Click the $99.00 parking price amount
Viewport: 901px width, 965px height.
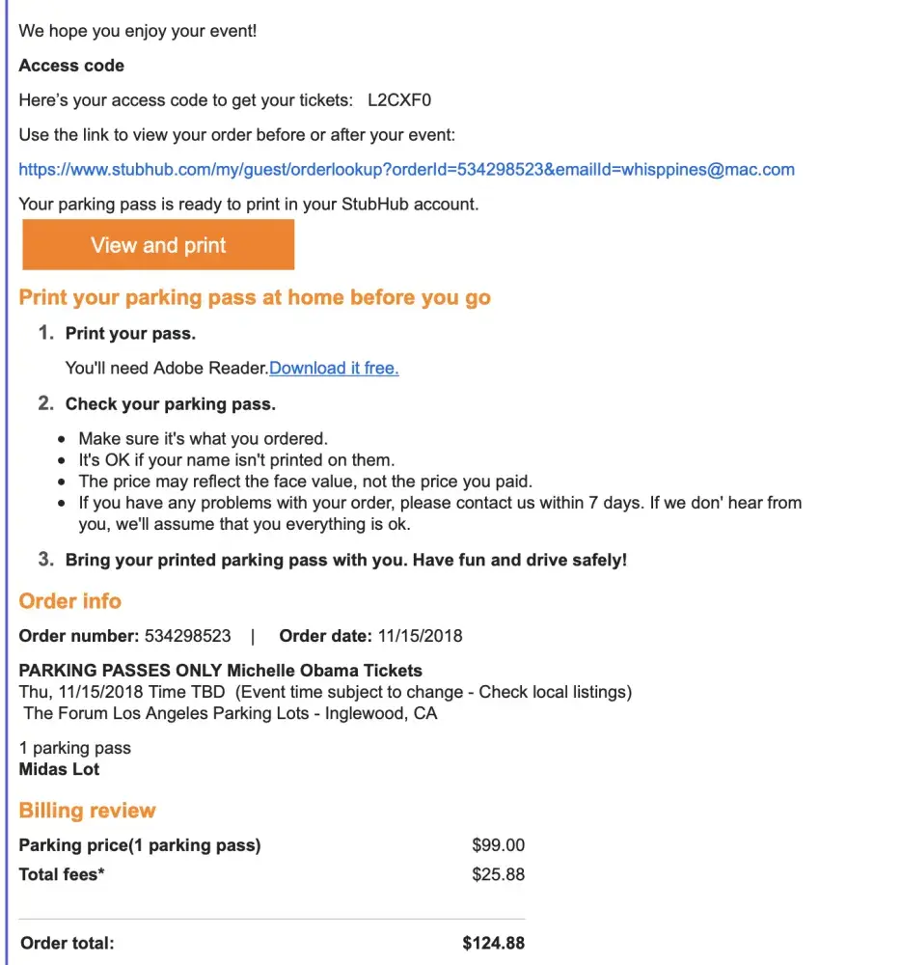coord(498,845)
